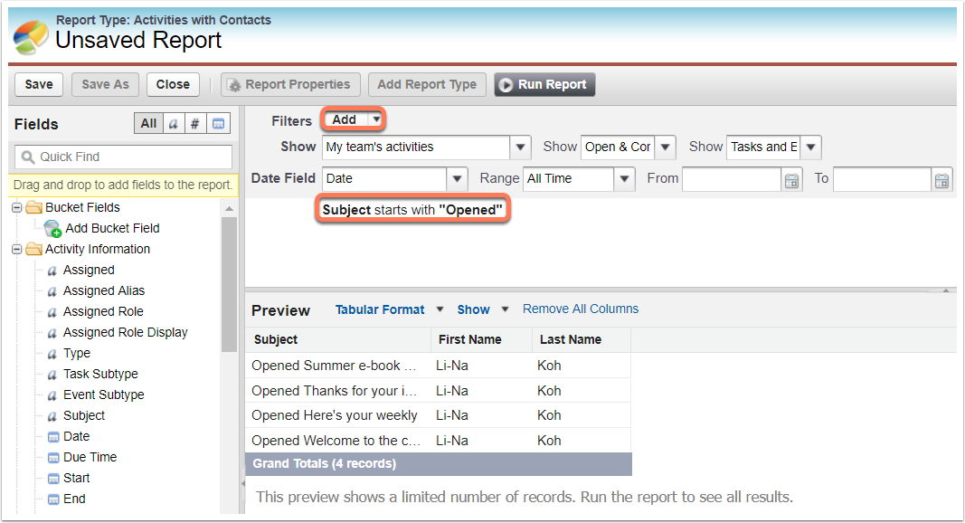Open the Tasks and Events dropdown
Screen dimensions: 965x523
tap(811, 147)
